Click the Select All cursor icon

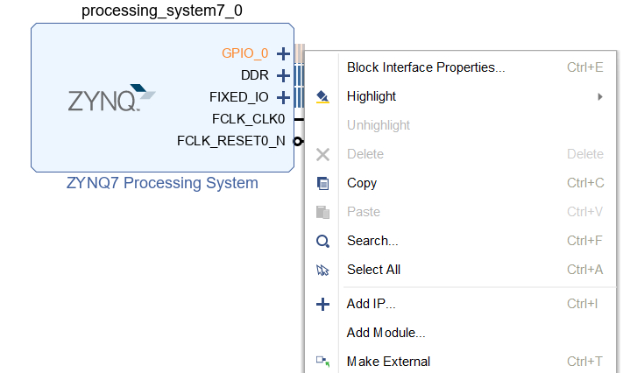click(322, 270)
